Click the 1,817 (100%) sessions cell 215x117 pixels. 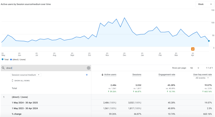tap(135, 108)
